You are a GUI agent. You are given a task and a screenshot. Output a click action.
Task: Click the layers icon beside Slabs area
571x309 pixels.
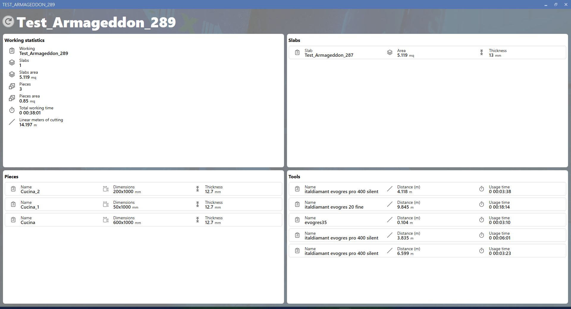click(x=12, y=74)
